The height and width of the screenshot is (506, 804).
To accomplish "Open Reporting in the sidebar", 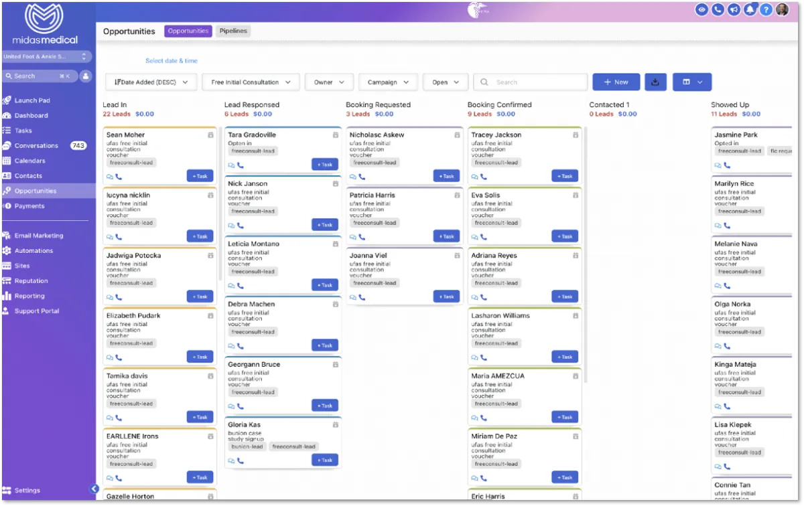I will [29, 296].
